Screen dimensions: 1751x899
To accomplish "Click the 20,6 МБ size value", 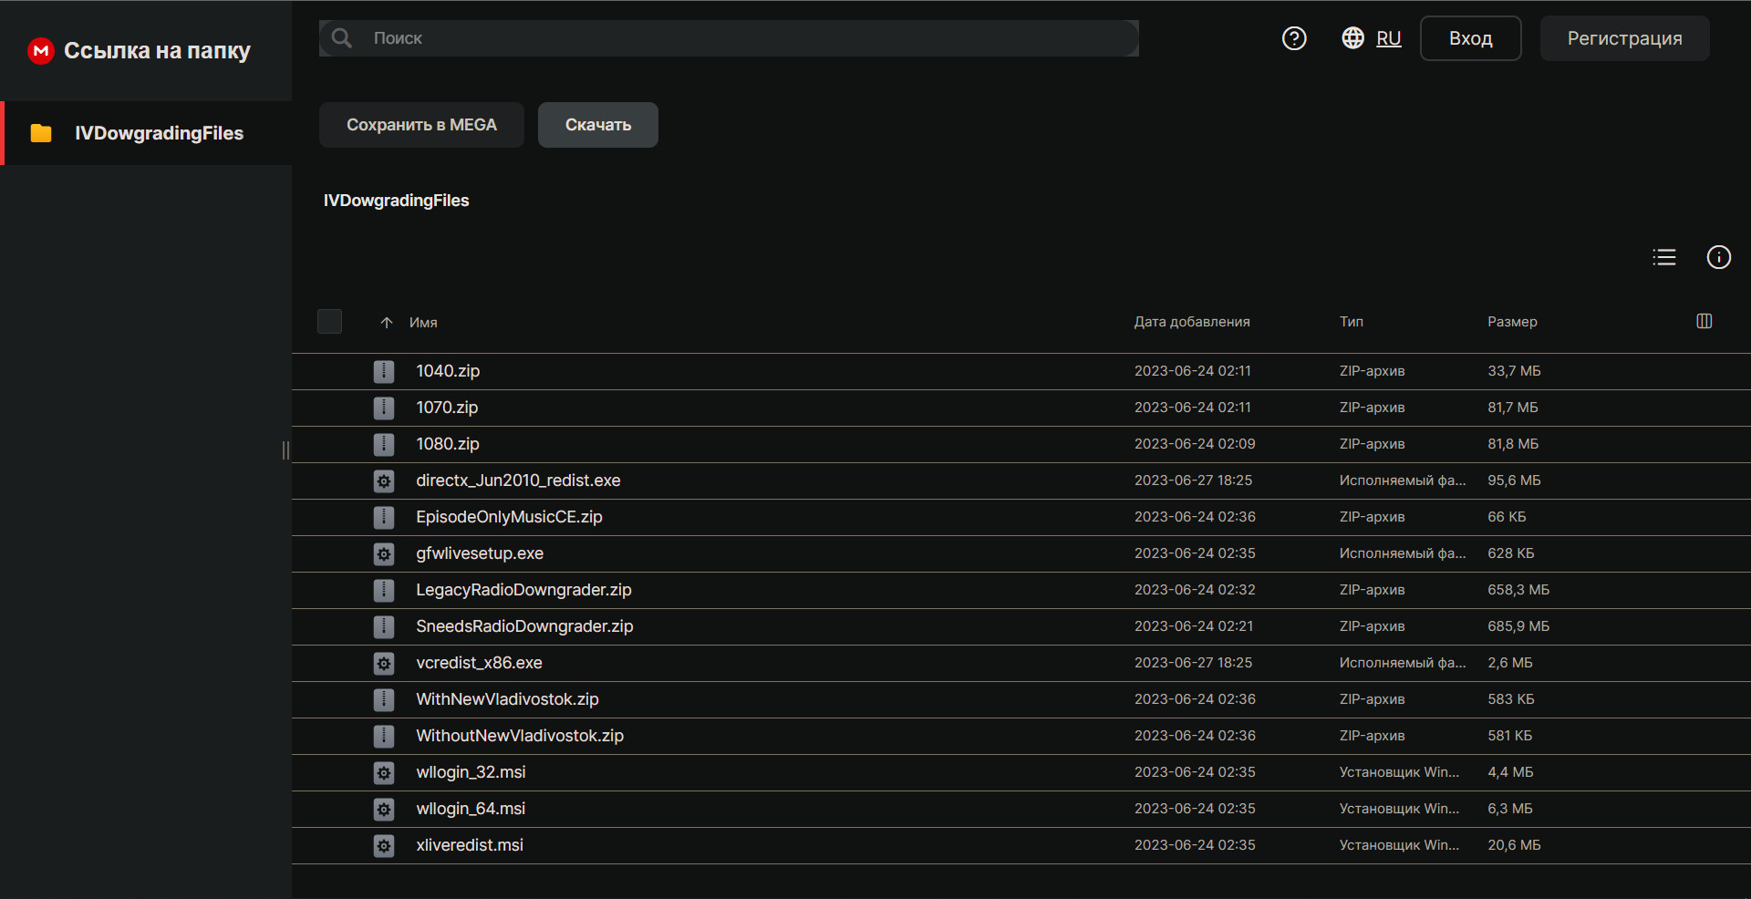I will coord(1514,845).
